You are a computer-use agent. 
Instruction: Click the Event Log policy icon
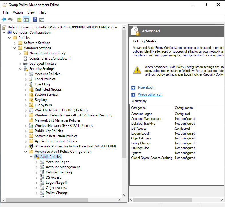(31, 84)
